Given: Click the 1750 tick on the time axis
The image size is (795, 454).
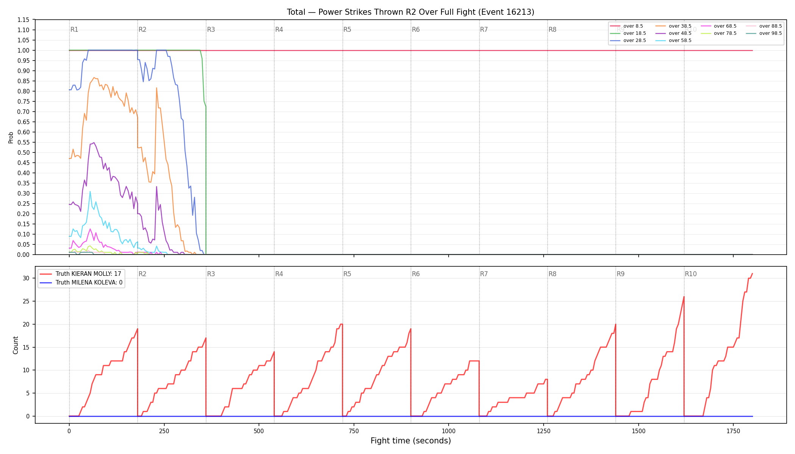Looking at the screenshot, I should (x=733, y=431).
